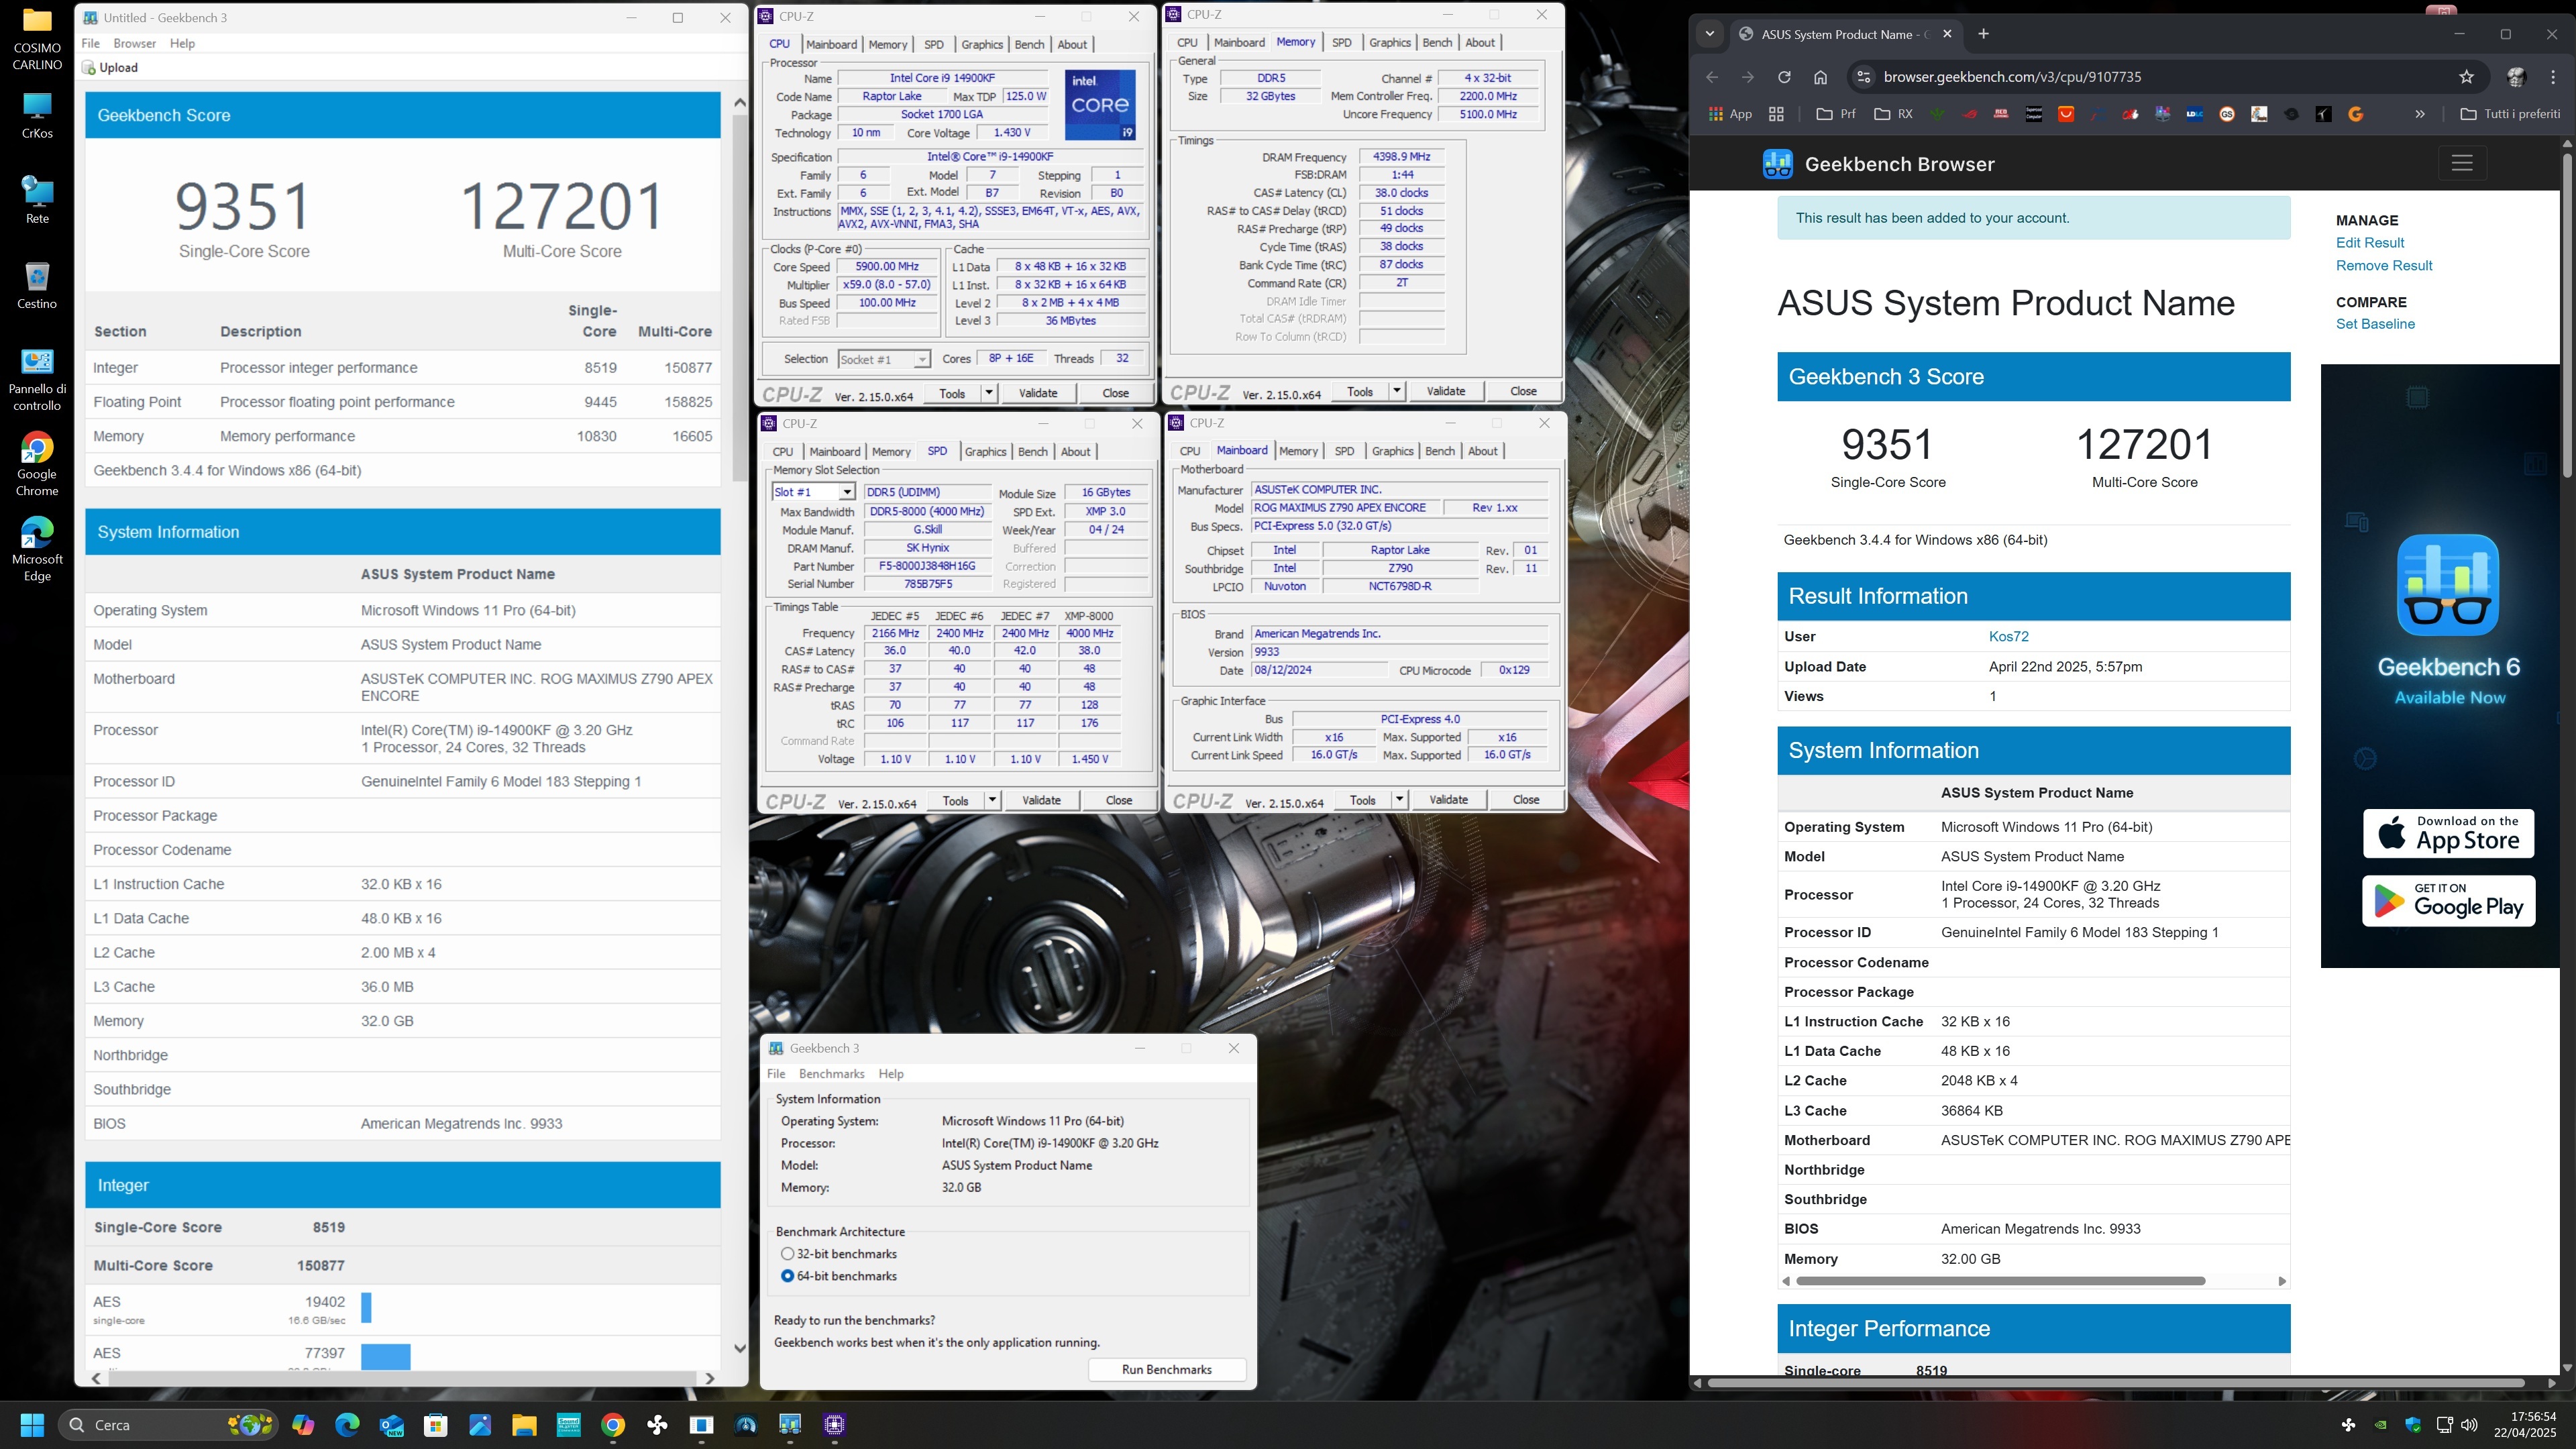Open the Kos72 user link

[x=2008, y=636]
